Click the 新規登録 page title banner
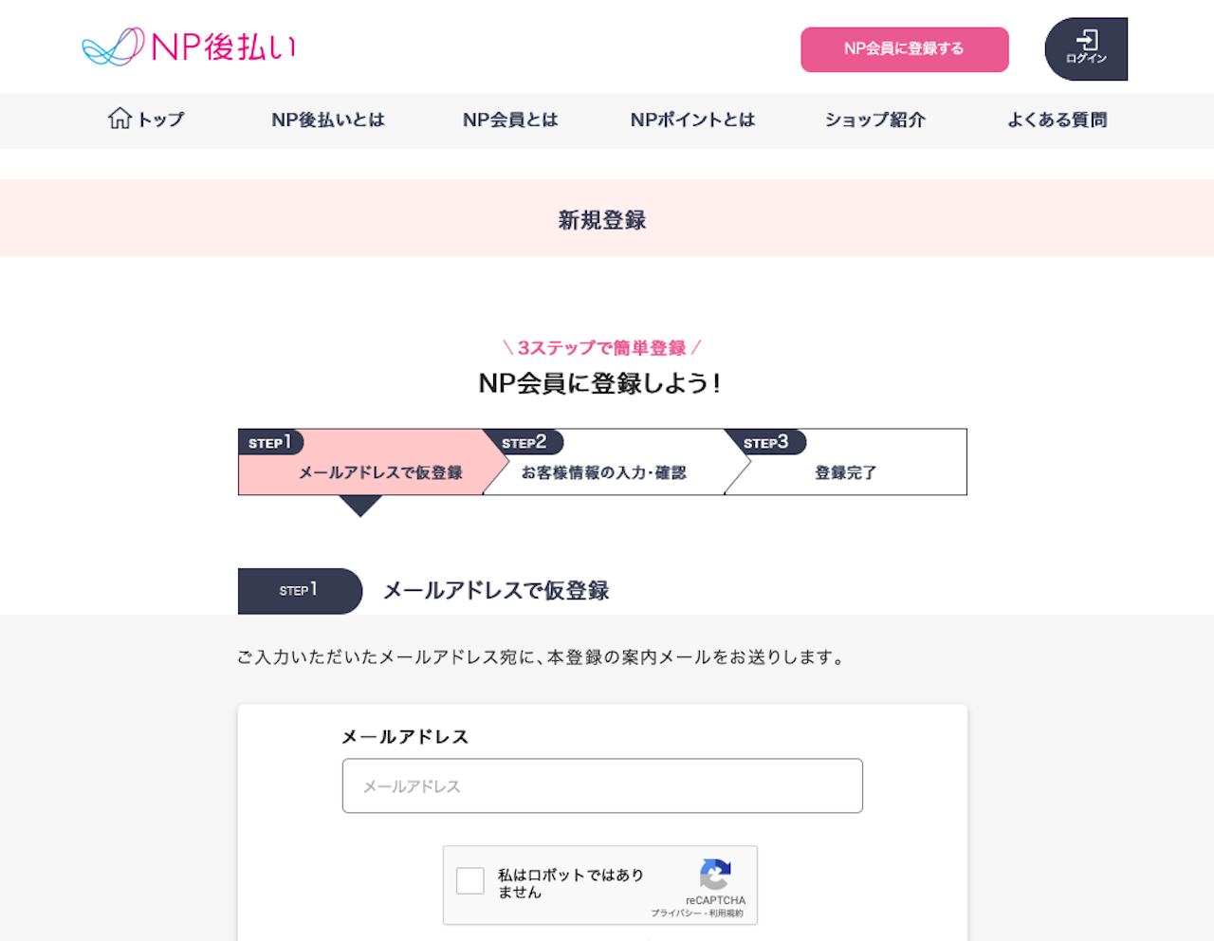This screenshot has width=1214, height=941. [x=602, y=220]
